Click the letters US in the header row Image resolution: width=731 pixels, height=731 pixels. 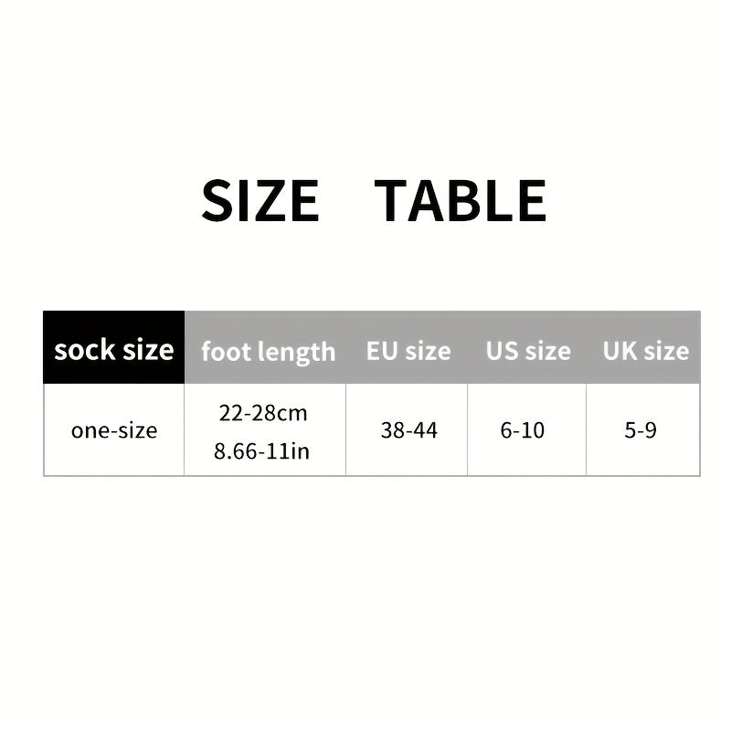click(x=501, y=351)
